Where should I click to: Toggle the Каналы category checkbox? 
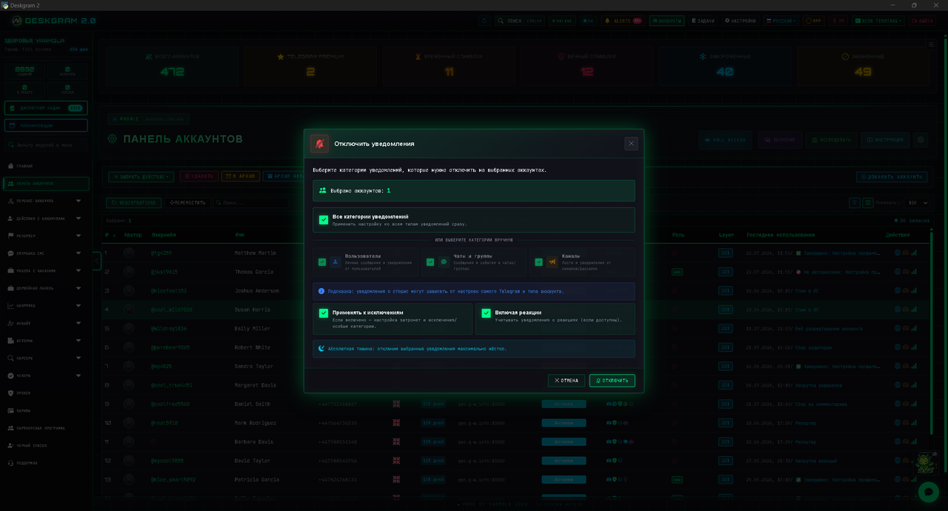click(538, 262)
